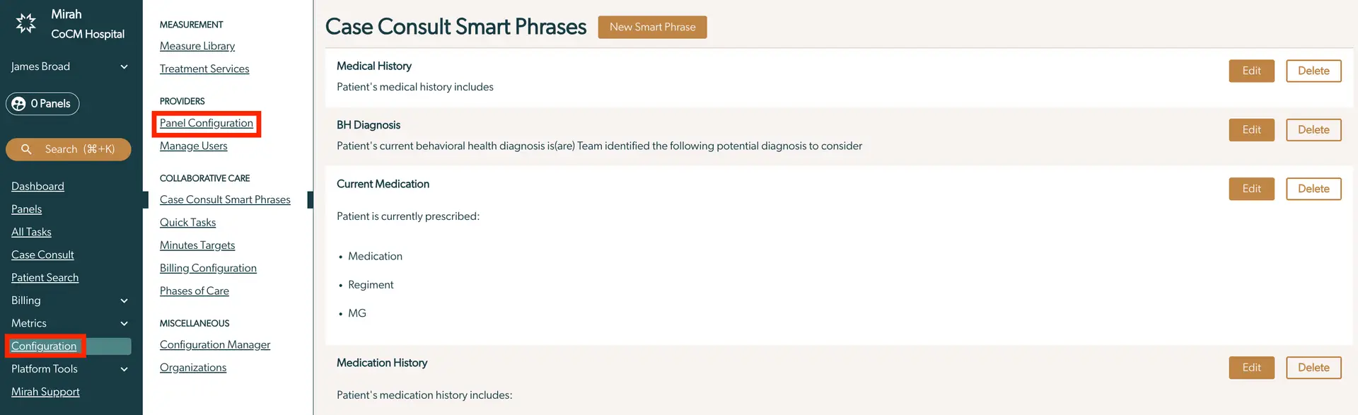Open the Measure Library page
Image resolution: width=1358 pixels, height=415 pixels.
pos(197,45)
